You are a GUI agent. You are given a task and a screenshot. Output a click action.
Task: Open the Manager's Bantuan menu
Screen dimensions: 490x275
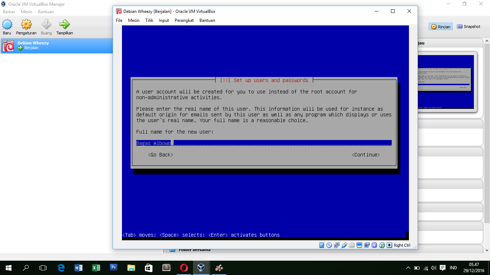[x=46, y=12]
